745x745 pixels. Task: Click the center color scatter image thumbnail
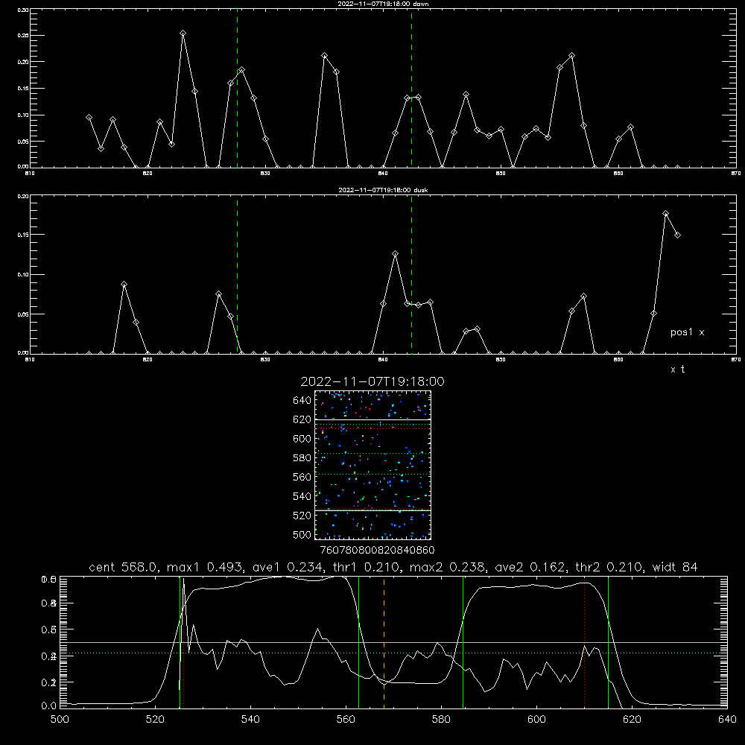pyautogui.click(x=372, y=465)
